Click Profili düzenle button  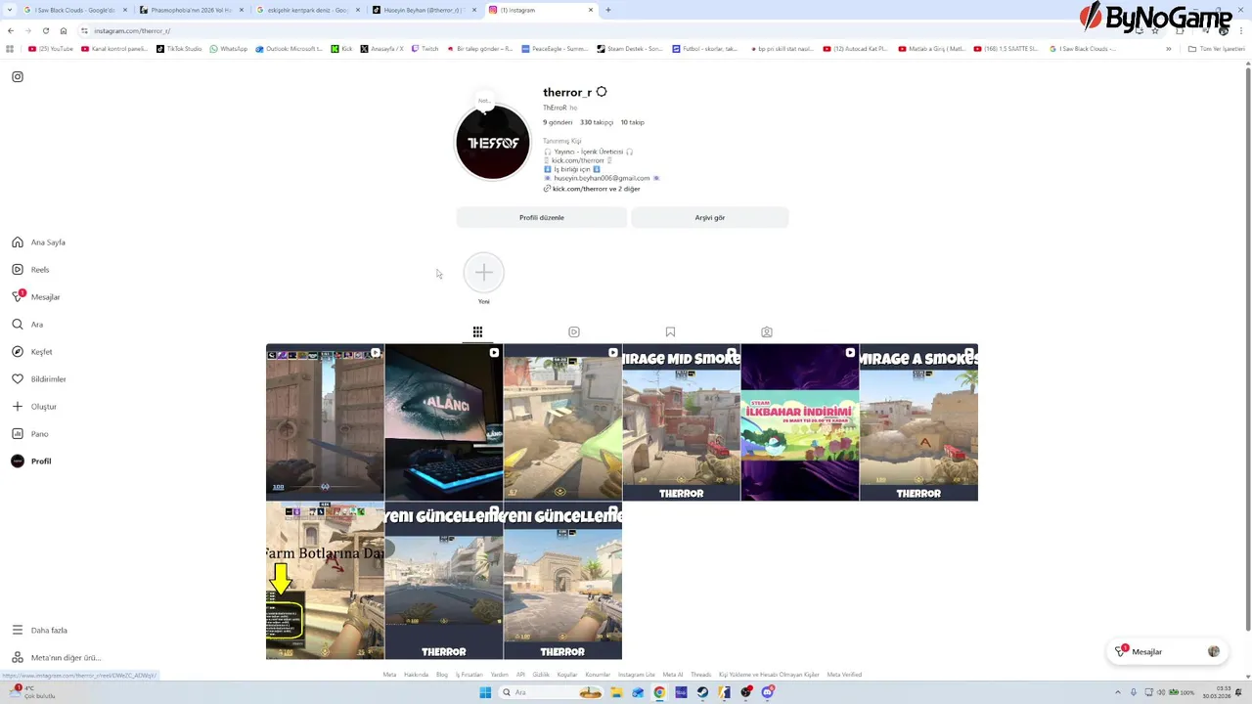(x=541, y=218)
